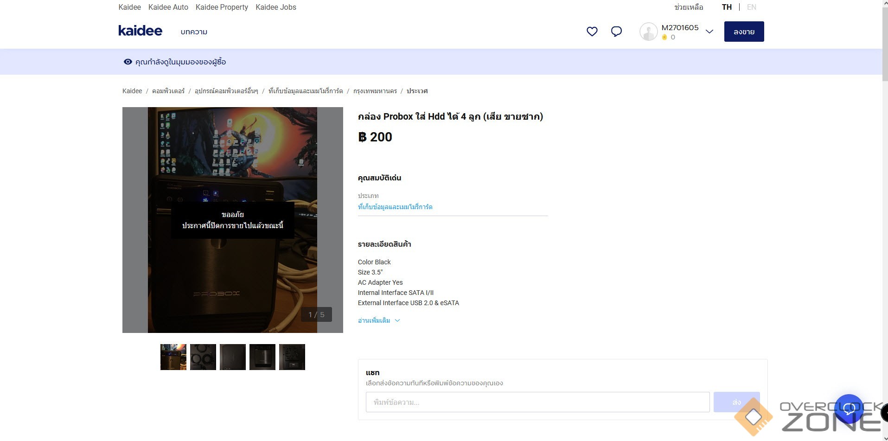Open ที่เก็บข้อมูลและเมมโมรี่การ์ด breadcrumb link
The image size is (888, 441).
pyautogui.click(x=306, y=91)
